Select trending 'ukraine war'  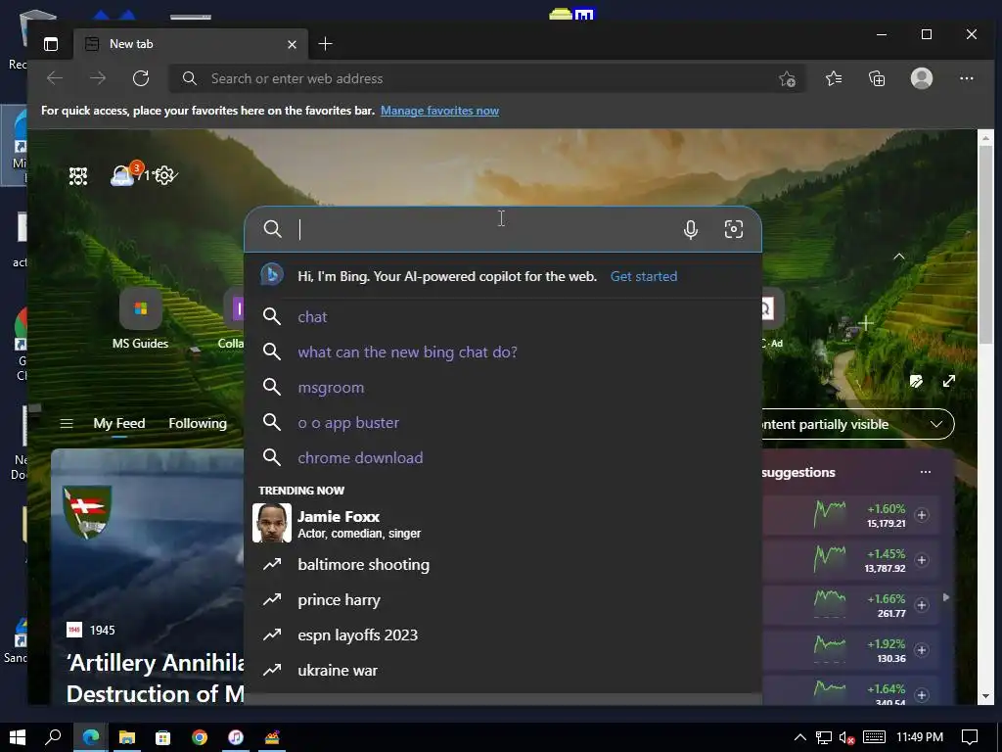(503, 670)
